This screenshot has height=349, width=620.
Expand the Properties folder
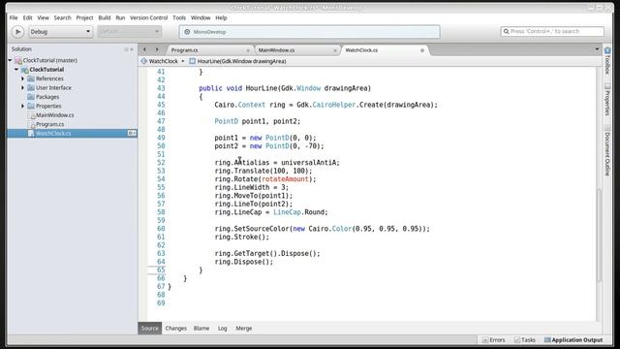tap(22, 106)
